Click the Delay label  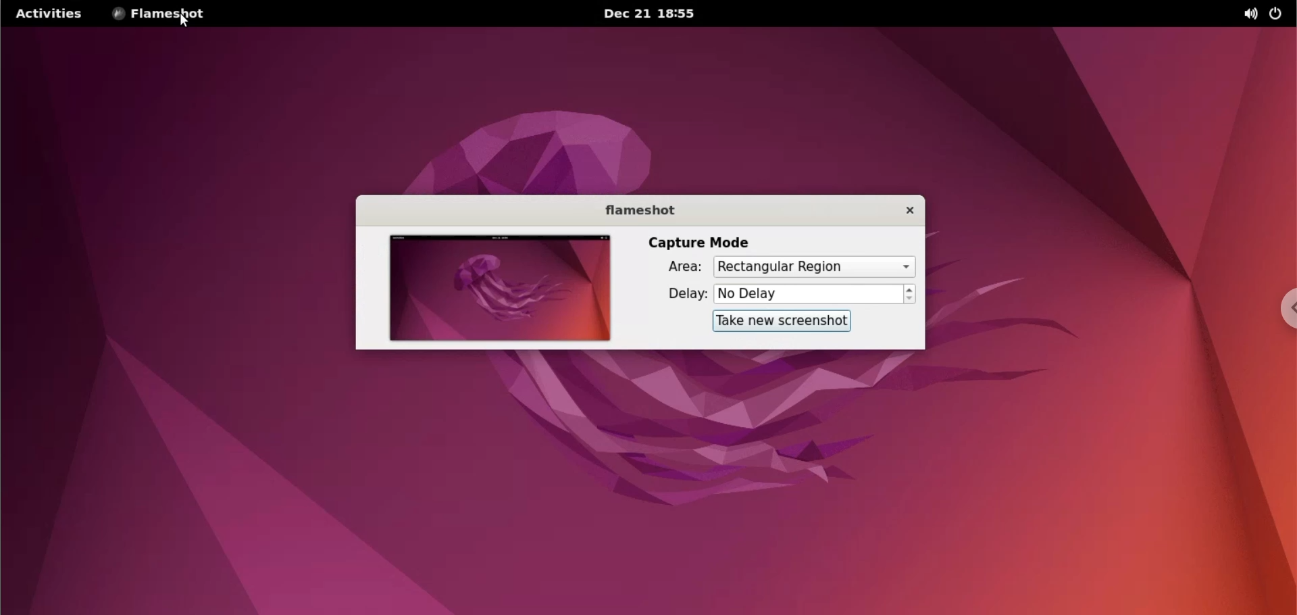click(x=686, y=295)
